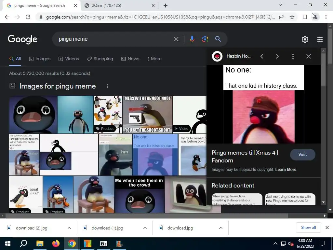The height and width of the screenshot is (250, 333).
Task: Close the pingu meme Google Search tab
Action: click(75, 6)
